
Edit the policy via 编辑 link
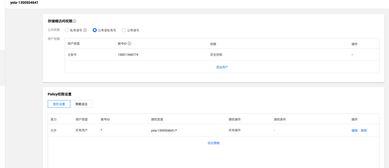(x=354, y=131)
